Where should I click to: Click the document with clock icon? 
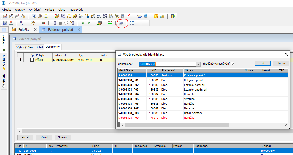coord(111,16)
